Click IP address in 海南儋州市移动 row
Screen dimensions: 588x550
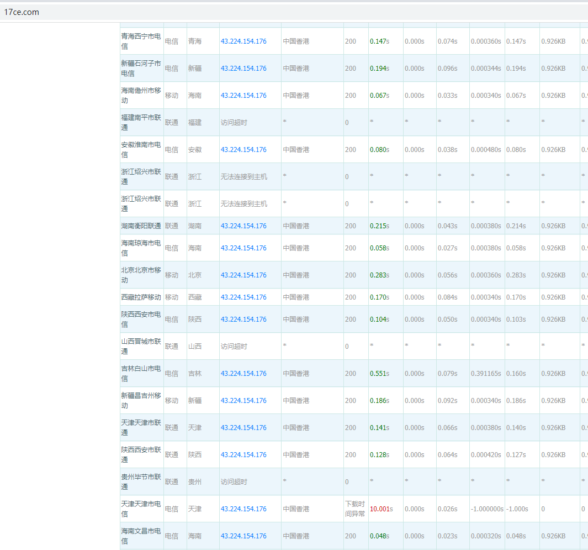(243, 96)
